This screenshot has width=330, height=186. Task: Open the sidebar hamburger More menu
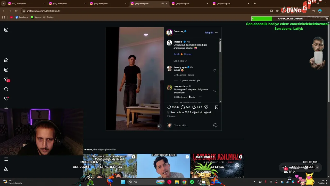tap(6, 159)
